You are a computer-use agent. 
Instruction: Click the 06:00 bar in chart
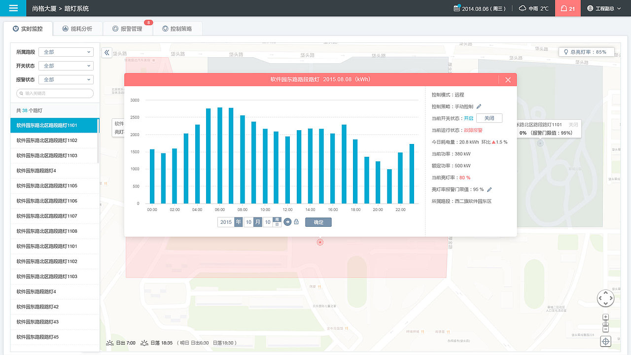click(x=220, y=155)
